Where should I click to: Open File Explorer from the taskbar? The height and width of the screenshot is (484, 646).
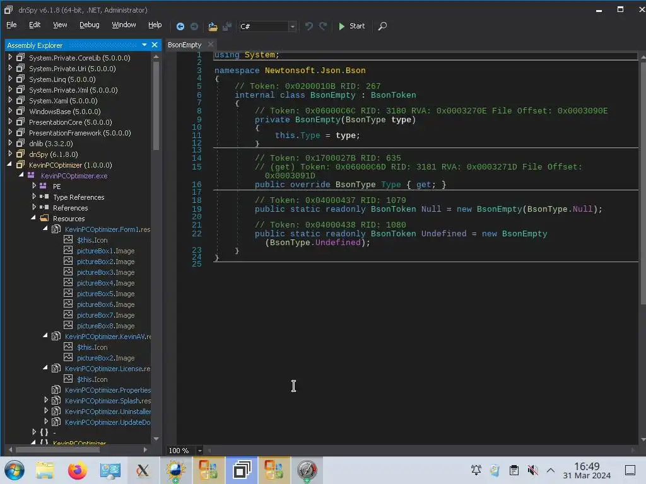pyautogui.click(x=45, y=470)
